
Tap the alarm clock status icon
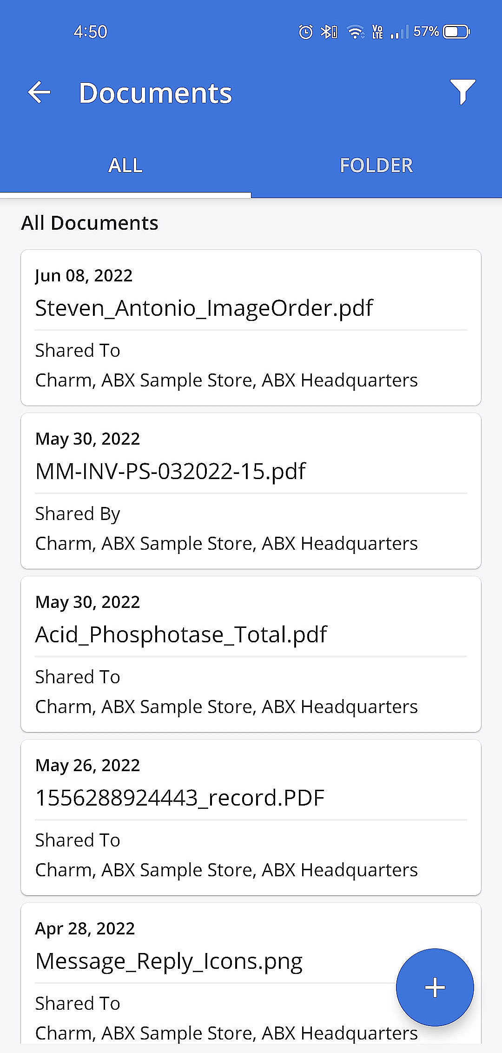[x=305, y=32]
